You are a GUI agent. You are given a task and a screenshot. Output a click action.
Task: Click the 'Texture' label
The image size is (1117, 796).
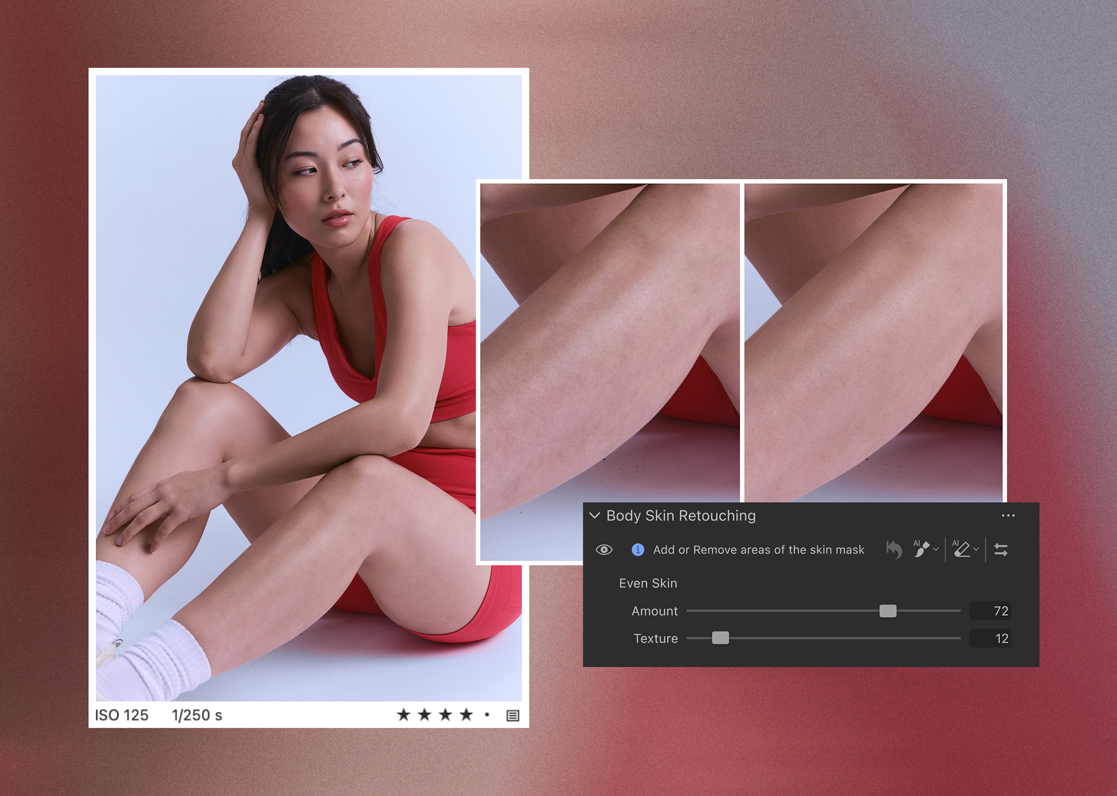pyautogui.click(x=656, y=638)
